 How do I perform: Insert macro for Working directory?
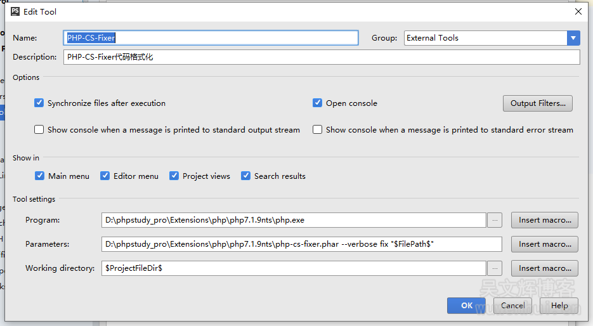point(544,268)
